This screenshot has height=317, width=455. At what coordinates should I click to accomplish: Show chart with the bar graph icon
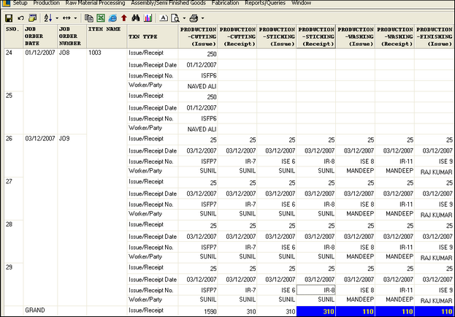148,18
